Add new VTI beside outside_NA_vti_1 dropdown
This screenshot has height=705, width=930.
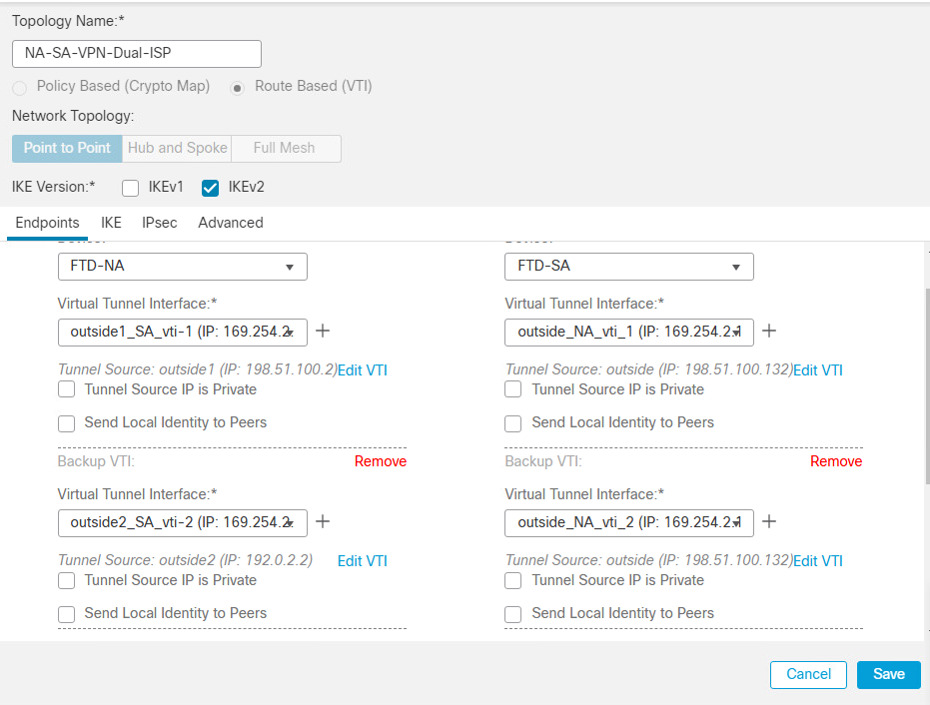(x=769, y=331)
